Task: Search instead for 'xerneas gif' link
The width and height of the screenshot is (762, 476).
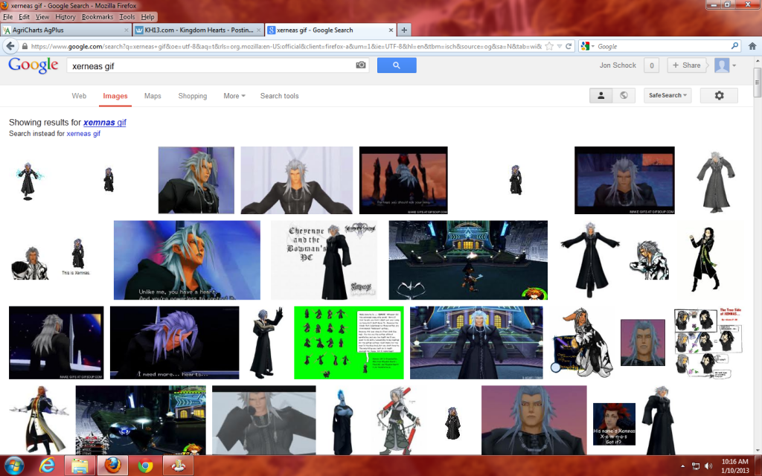Action: tap(83, 134)
